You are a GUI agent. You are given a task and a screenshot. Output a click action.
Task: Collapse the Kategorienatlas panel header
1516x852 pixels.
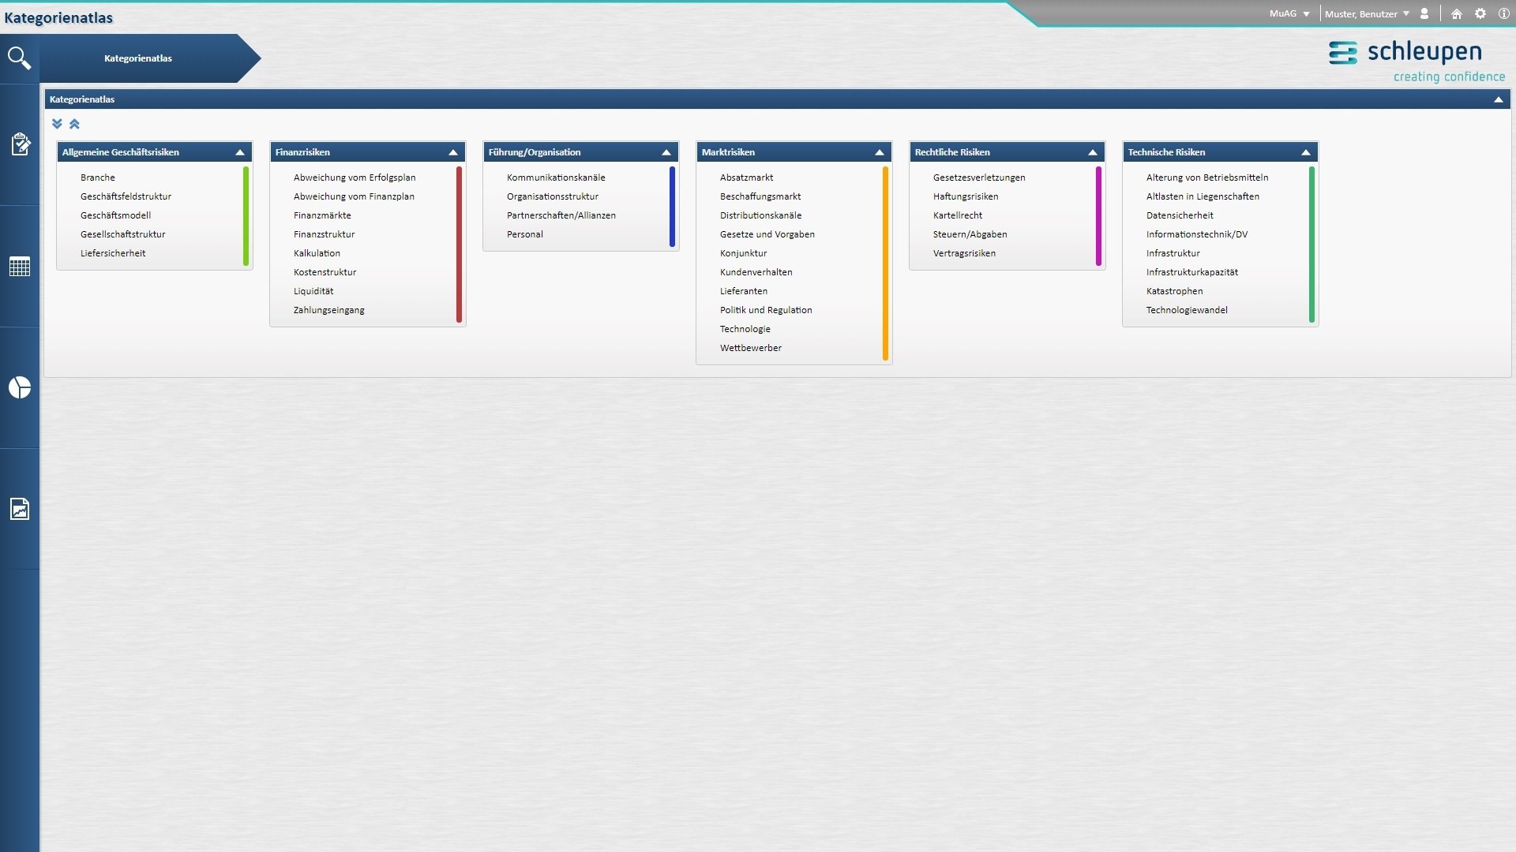[x=1498, y=99]
